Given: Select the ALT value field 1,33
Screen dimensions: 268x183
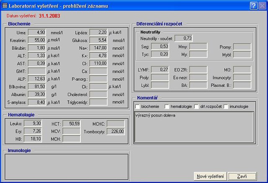Looking at the screenshot, I should [x=37, y=56].
